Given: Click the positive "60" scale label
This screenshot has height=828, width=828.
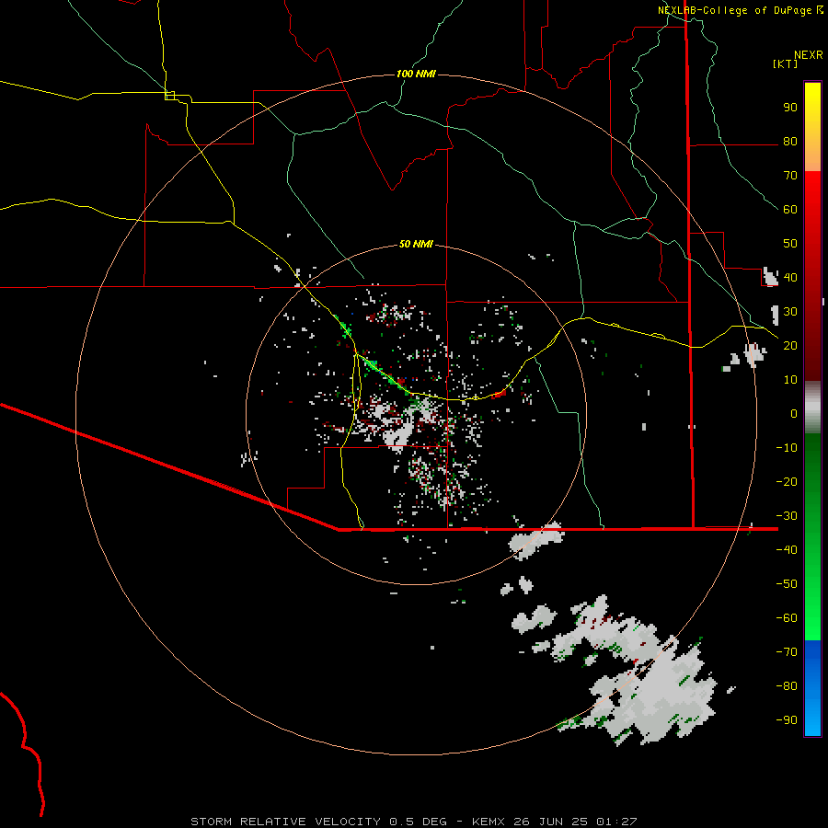Looking at the screenshot, I should (x=790, y=210).
